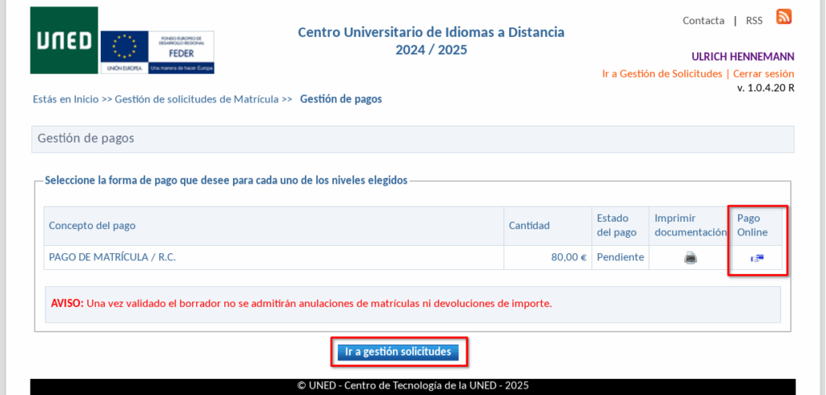
Task: Click the username ULRICH HENNEMANN
Action: pos(742,56)
